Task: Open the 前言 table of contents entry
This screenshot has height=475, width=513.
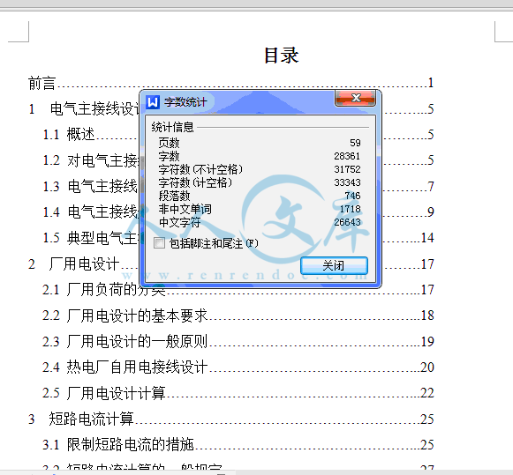Action: pyautogui.click(x=231, y=83)
